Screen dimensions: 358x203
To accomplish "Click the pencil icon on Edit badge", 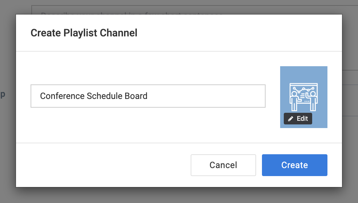I will point(290,119).
